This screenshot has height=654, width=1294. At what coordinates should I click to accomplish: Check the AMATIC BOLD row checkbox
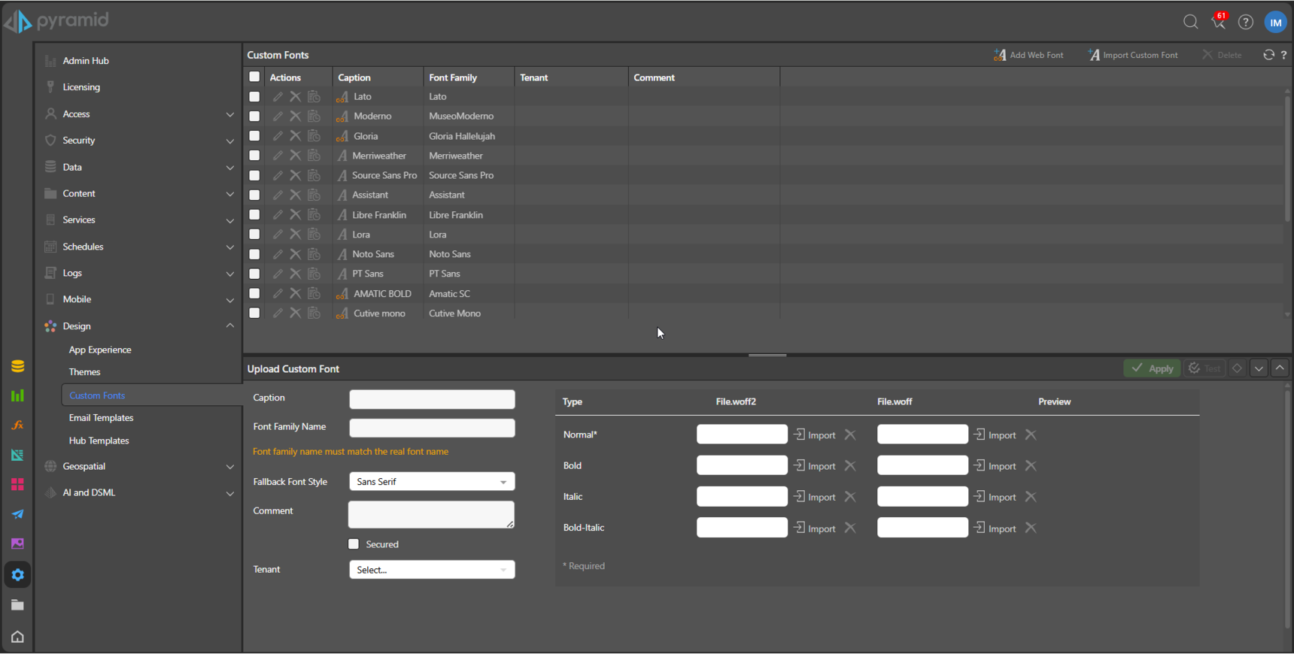[254, 293]
